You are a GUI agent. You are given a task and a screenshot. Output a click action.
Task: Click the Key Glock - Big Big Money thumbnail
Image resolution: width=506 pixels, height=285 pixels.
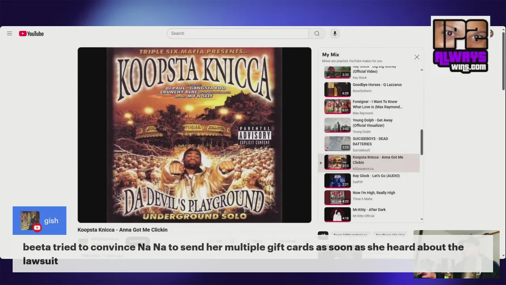(338, 73)
